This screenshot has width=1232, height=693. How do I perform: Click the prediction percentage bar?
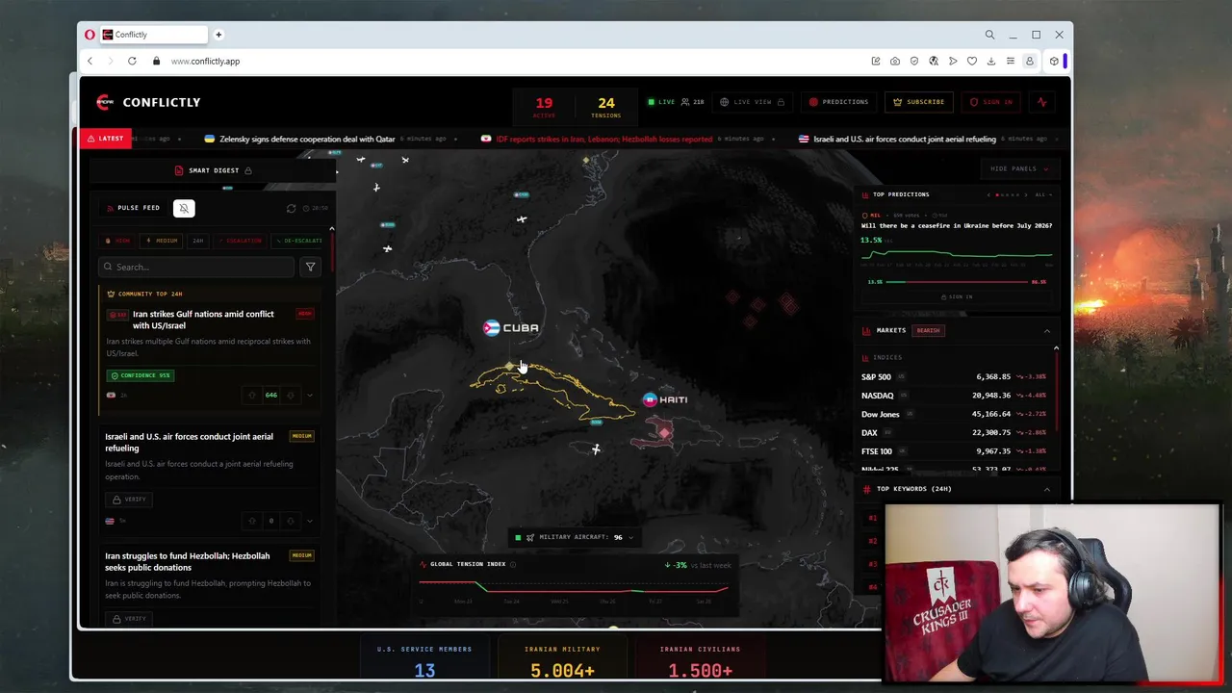coord(957,282)
